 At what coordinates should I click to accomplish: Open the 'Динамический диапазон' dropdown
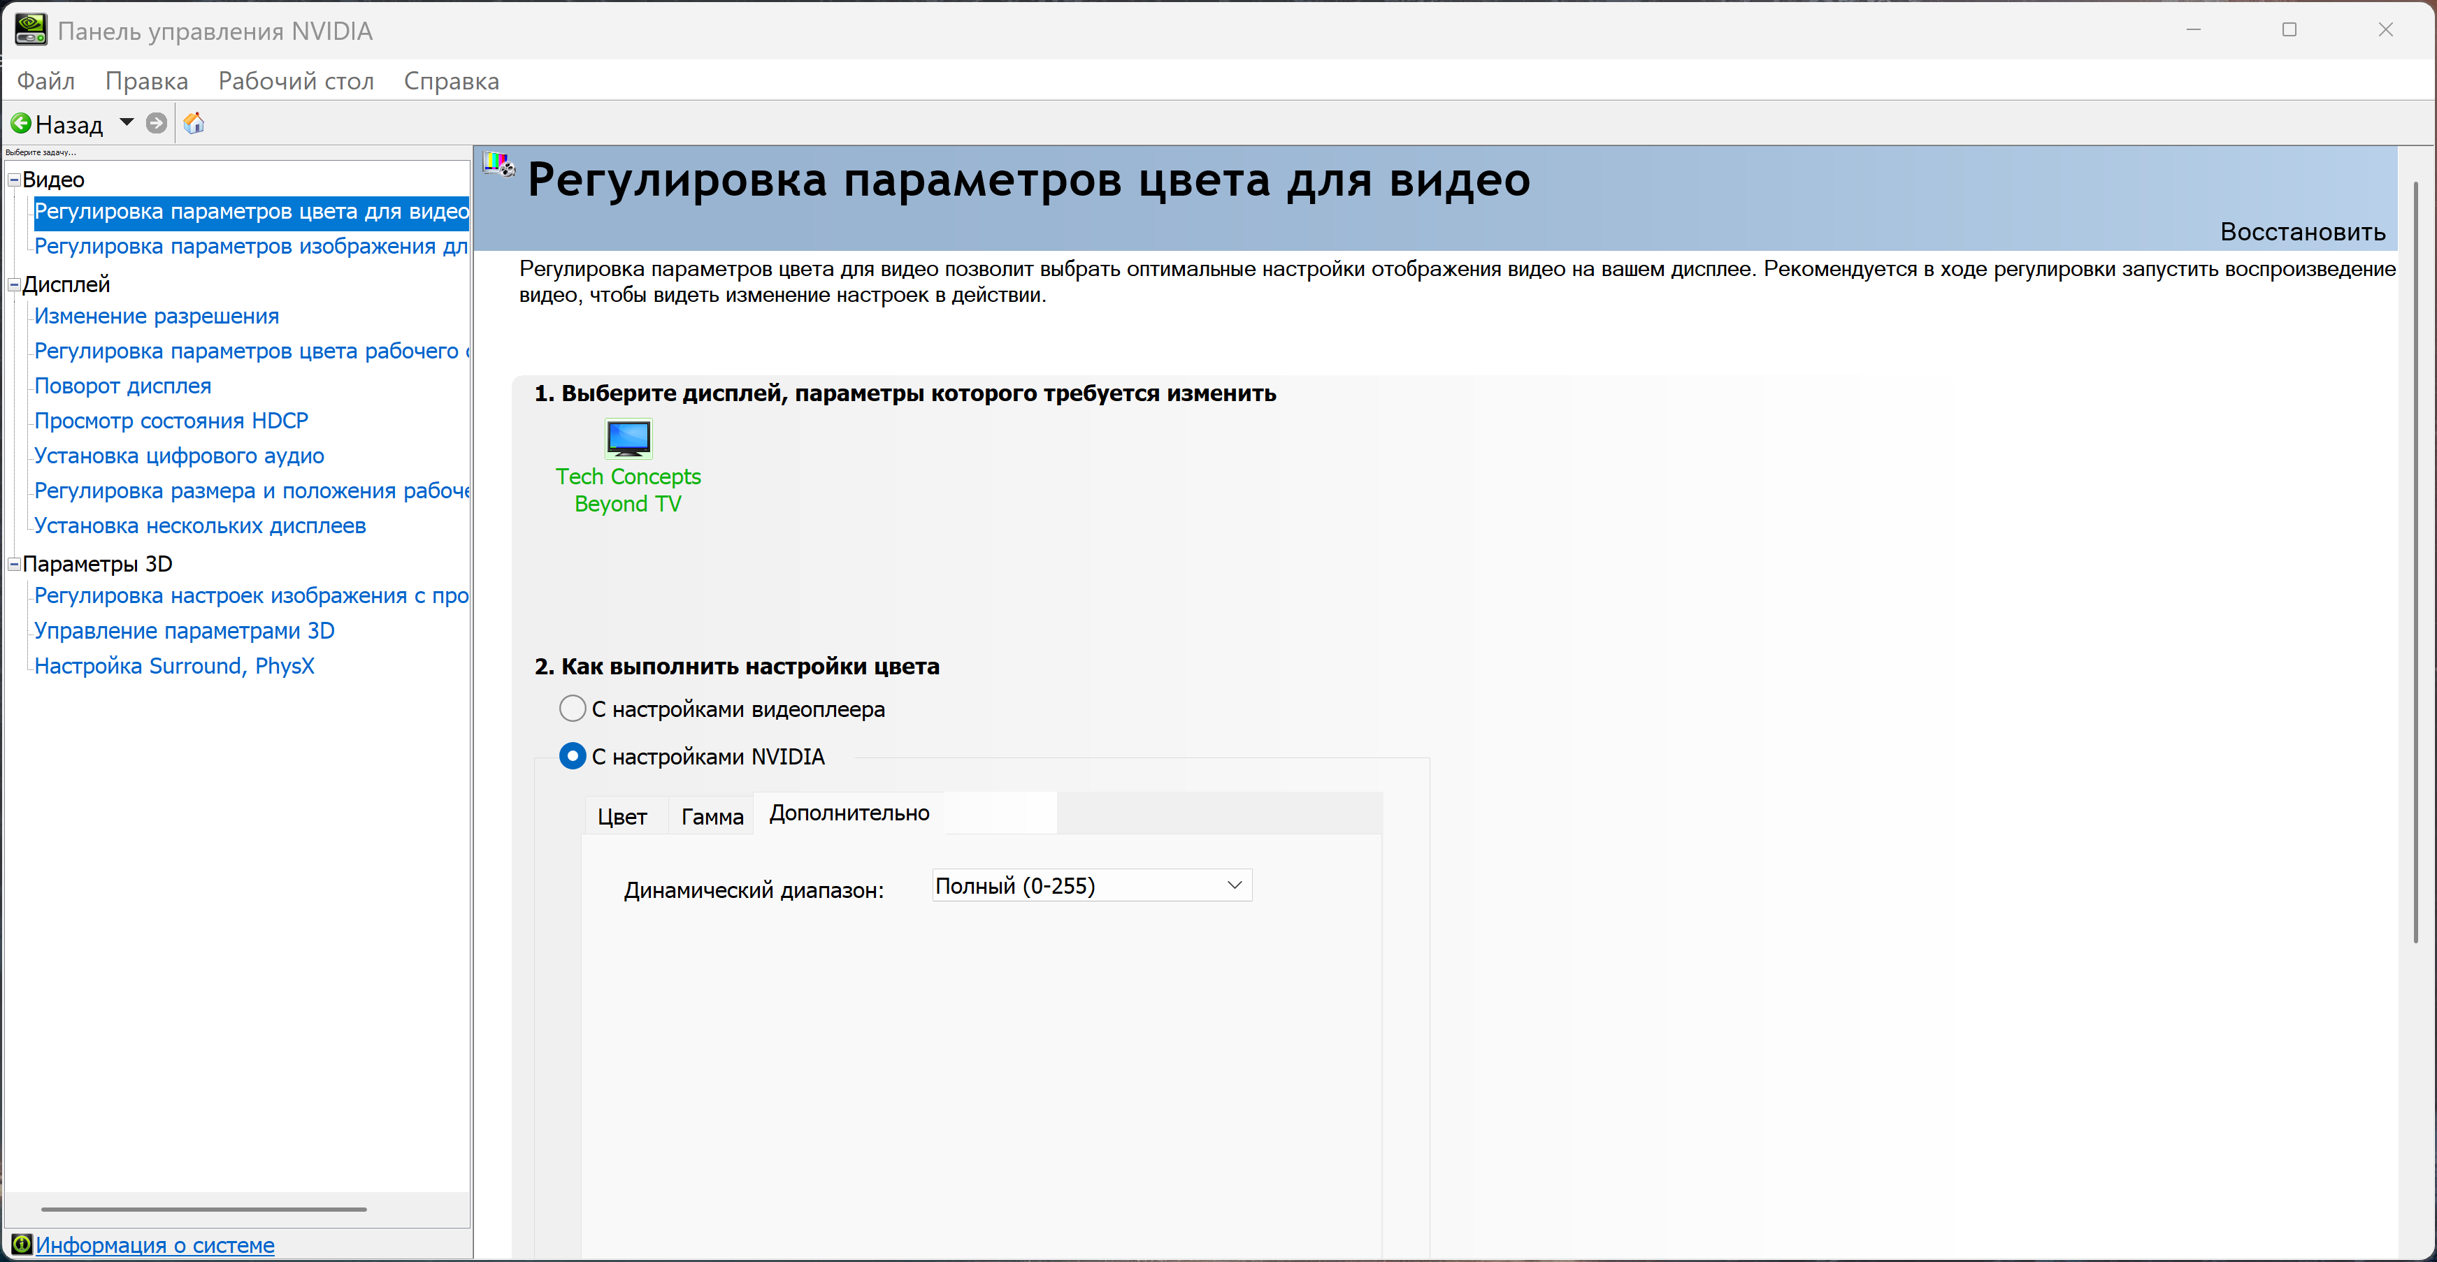pos(1092,886)
